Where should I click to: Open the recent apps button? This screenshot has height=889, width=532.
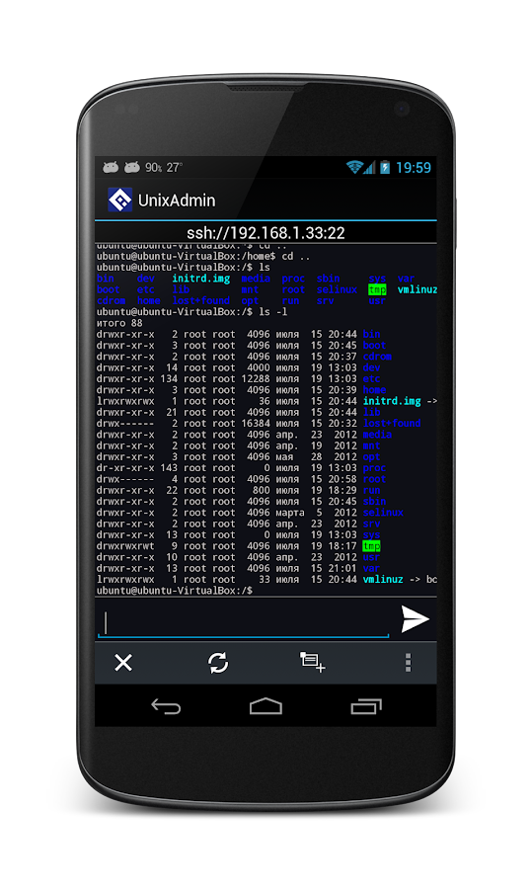click(366, 706)
